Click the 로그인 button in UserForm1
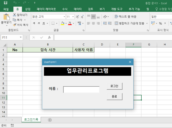The image size is (172, 128). tap(114, 86)
